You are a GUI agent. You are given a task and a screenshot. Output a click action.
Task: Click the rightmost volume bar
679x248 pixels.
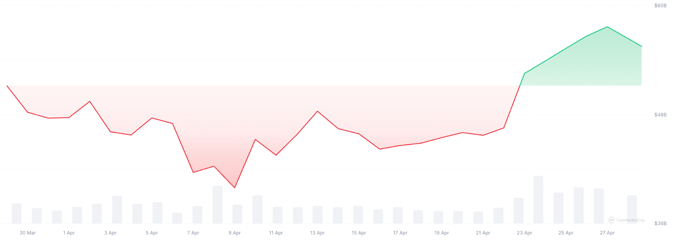(x=632, y=209)
